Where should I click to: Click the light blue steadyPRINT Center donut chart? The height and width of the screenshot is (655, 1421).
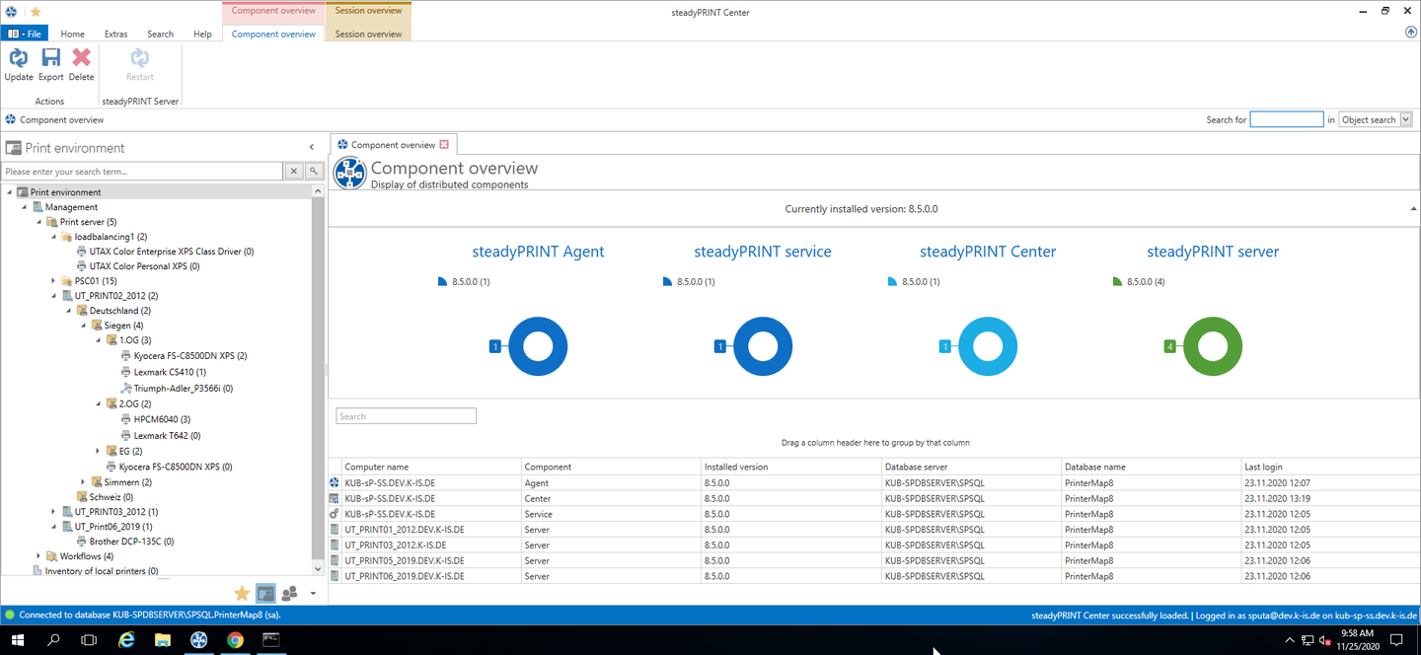[x=988, y=346]
